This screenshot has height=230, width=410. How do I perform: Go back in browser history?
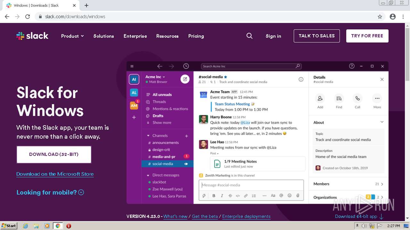[x=7, y=17]
